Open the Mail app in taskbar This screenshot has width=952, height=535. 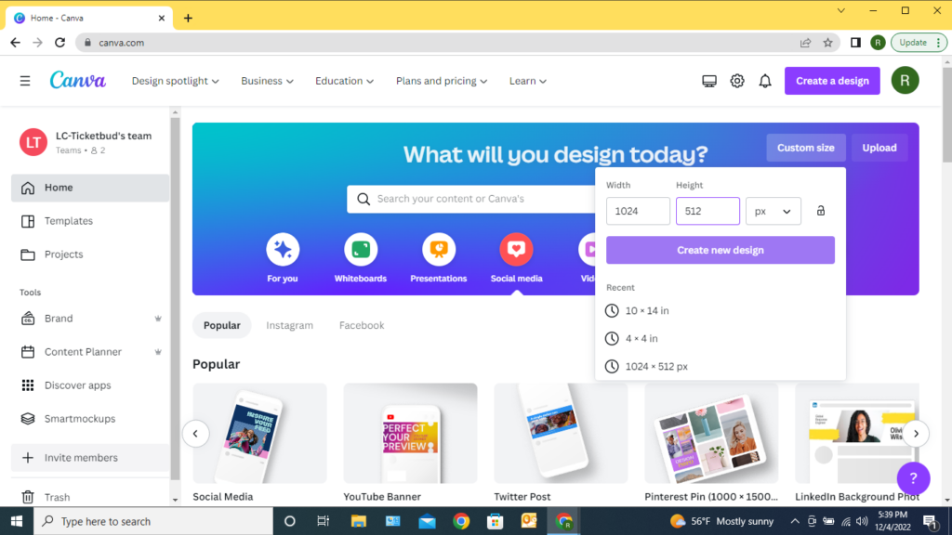click(427, 521)
